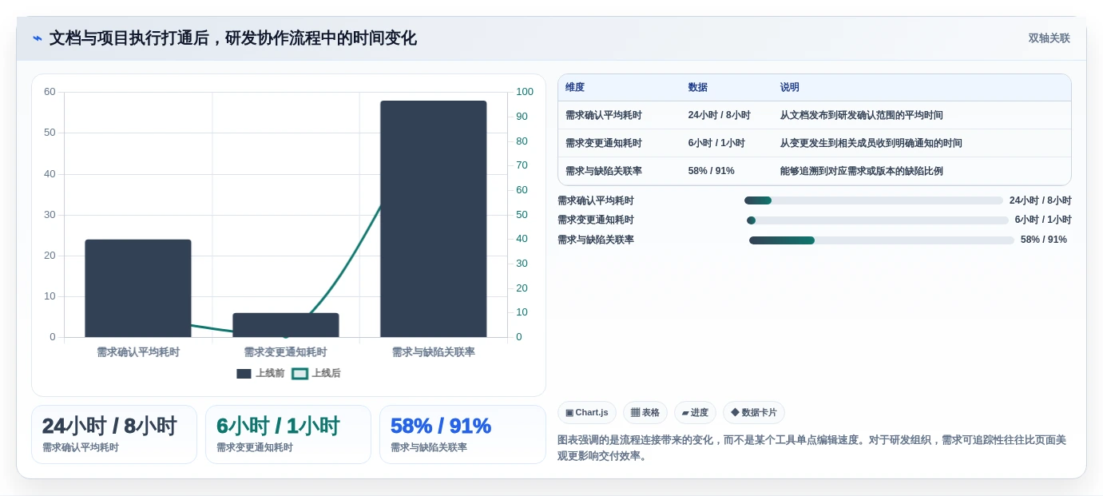
Task: Click the 数据 table column header
Action: point(698,88)
